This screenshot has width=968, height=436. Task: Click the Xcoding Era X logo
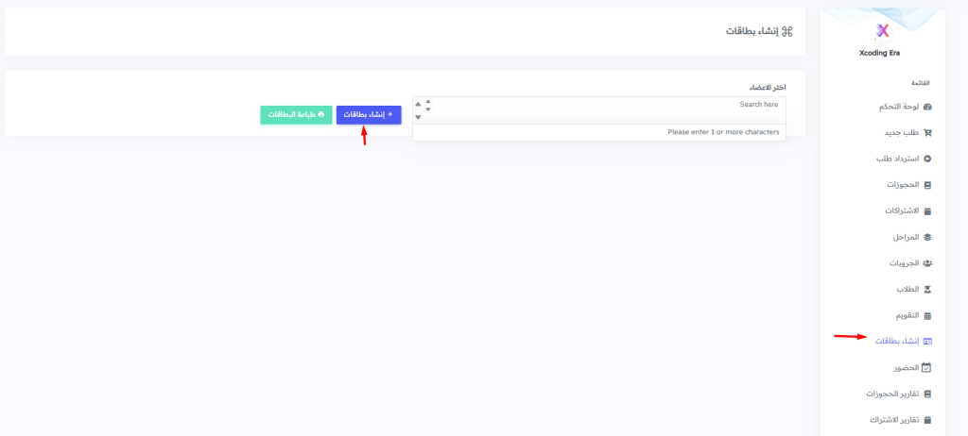pyautogui.click(x=882, y=30)
